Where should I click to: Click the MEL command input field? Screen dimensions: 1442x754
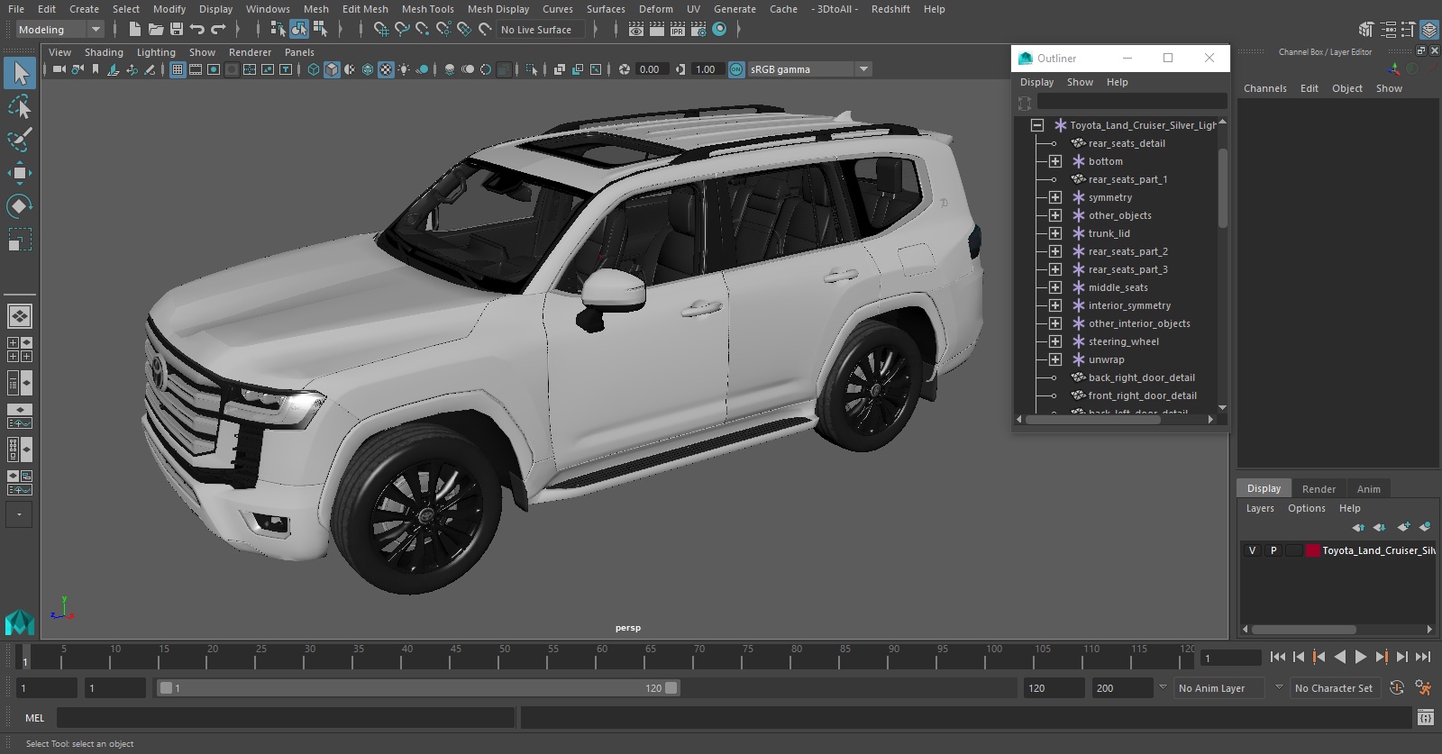(286, 718)
